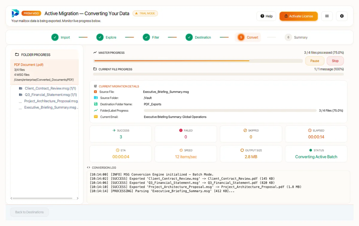Click folder icon beside Q3_Financial_Statement.msg

[x=21, y=95]
